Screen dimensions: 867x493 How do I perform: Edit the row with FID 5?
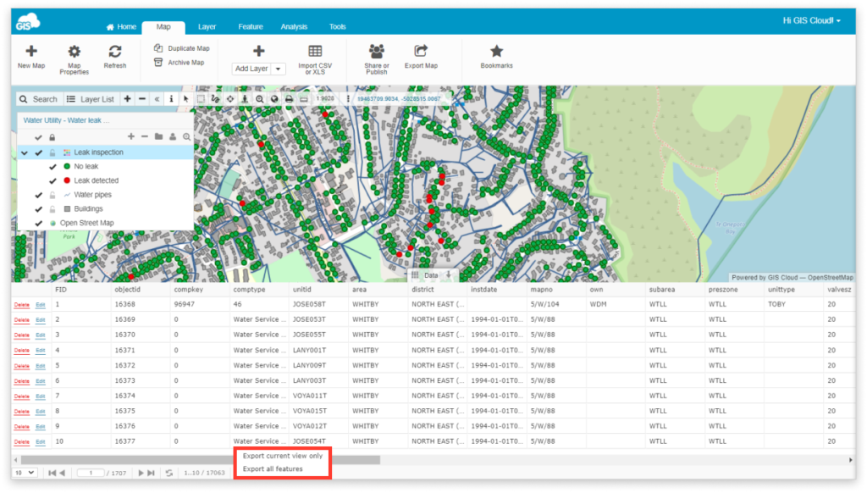point(41,366)
